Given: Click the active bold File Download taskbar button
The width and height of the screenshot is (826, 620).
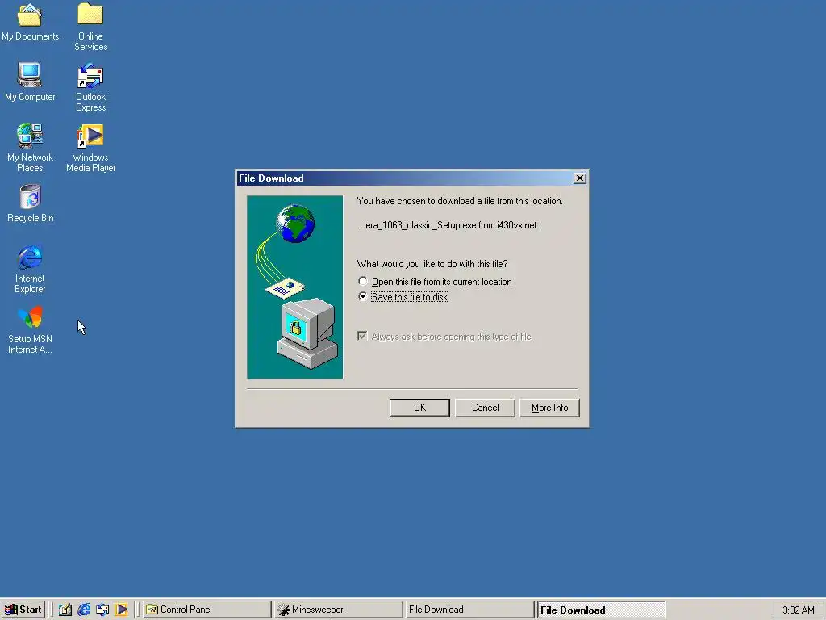Looking at the screenshot, I should tap(601, 610).
